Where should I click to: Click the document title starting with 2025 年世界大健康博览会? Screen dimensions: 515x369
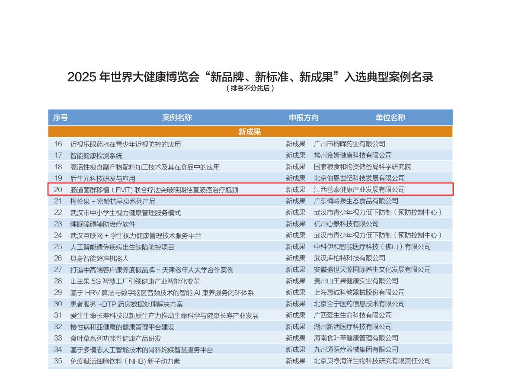[x=250, y=77]
